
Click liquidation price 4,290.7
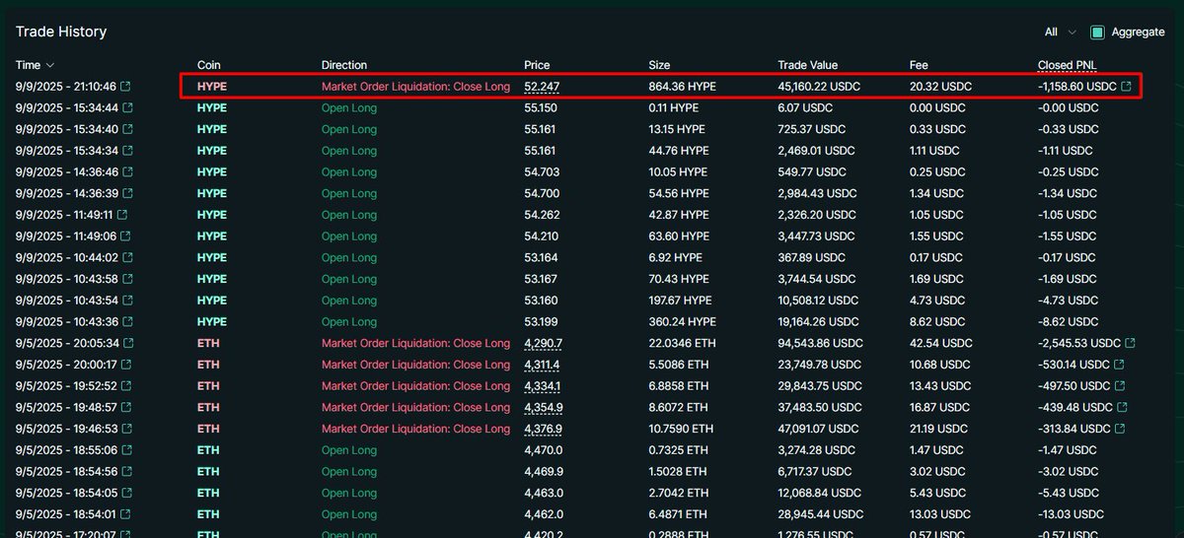coord(544,344)
